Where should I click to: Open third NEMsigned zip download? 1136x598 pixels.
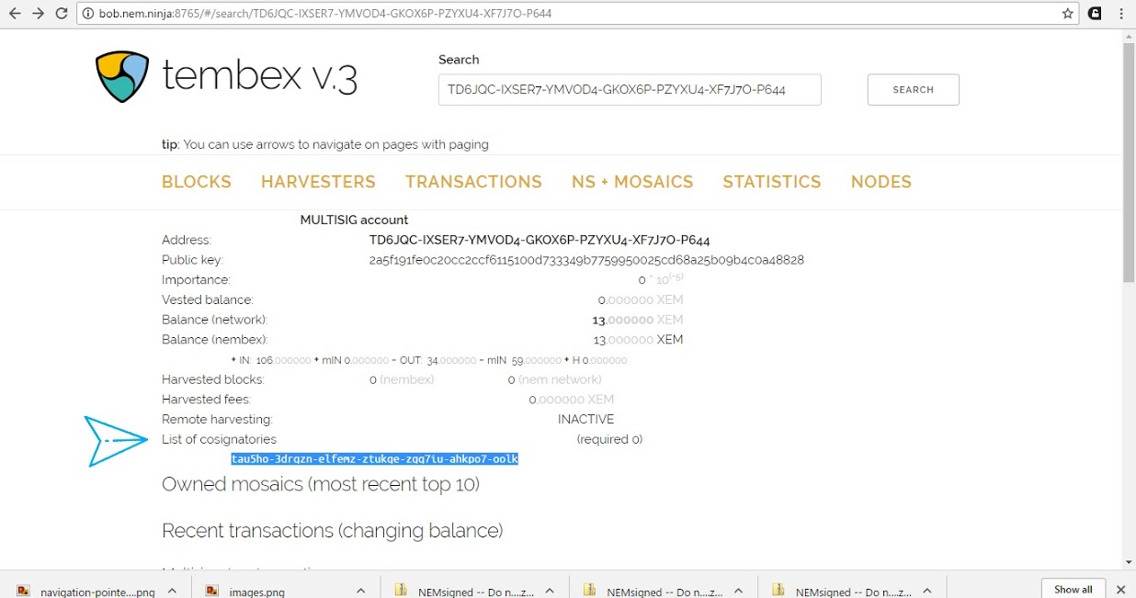click(854, 592)
